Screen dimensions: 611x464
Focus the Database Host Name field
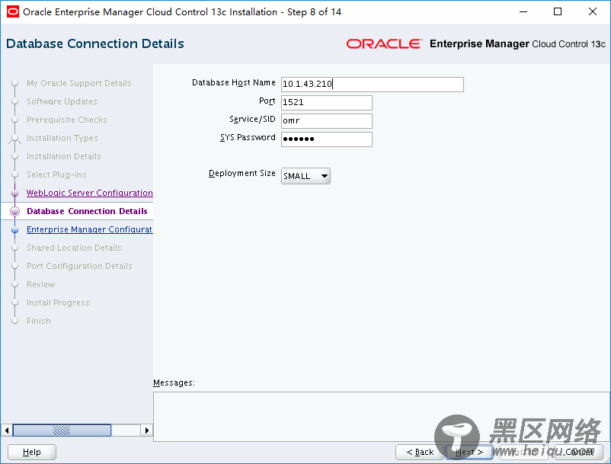pyautogui.click(x=372, y=84)
